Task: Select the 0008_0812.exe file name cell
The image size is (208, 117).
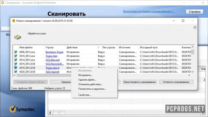Action: (x=27, y=52)
